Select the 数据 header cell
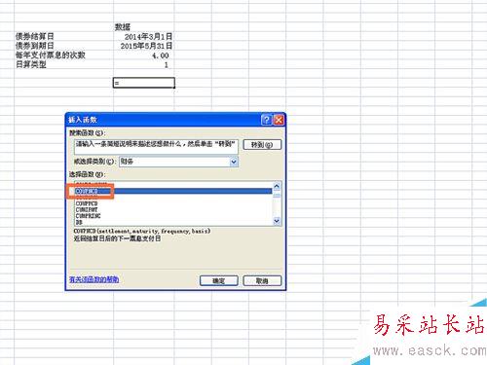This screenshot has width=487, height=365. [x=144, y=27]
